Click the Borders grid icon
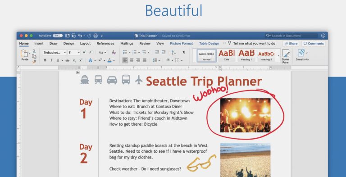 coord(177,60)
